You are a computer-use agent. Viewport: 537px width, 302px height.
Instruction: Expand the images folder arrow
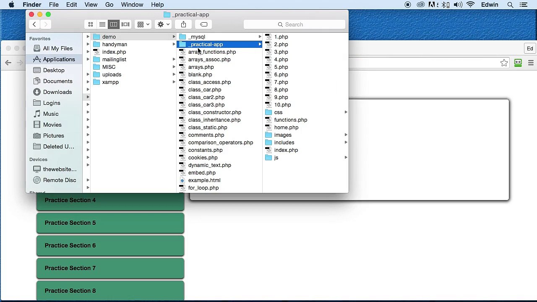(x=346, y=135)
